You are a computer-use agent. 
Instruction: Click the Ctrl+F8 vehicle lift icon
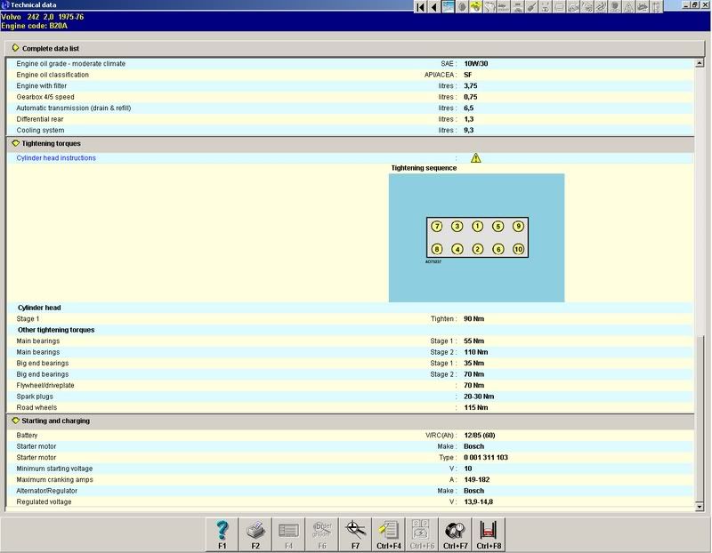click(x=487, y=533)
